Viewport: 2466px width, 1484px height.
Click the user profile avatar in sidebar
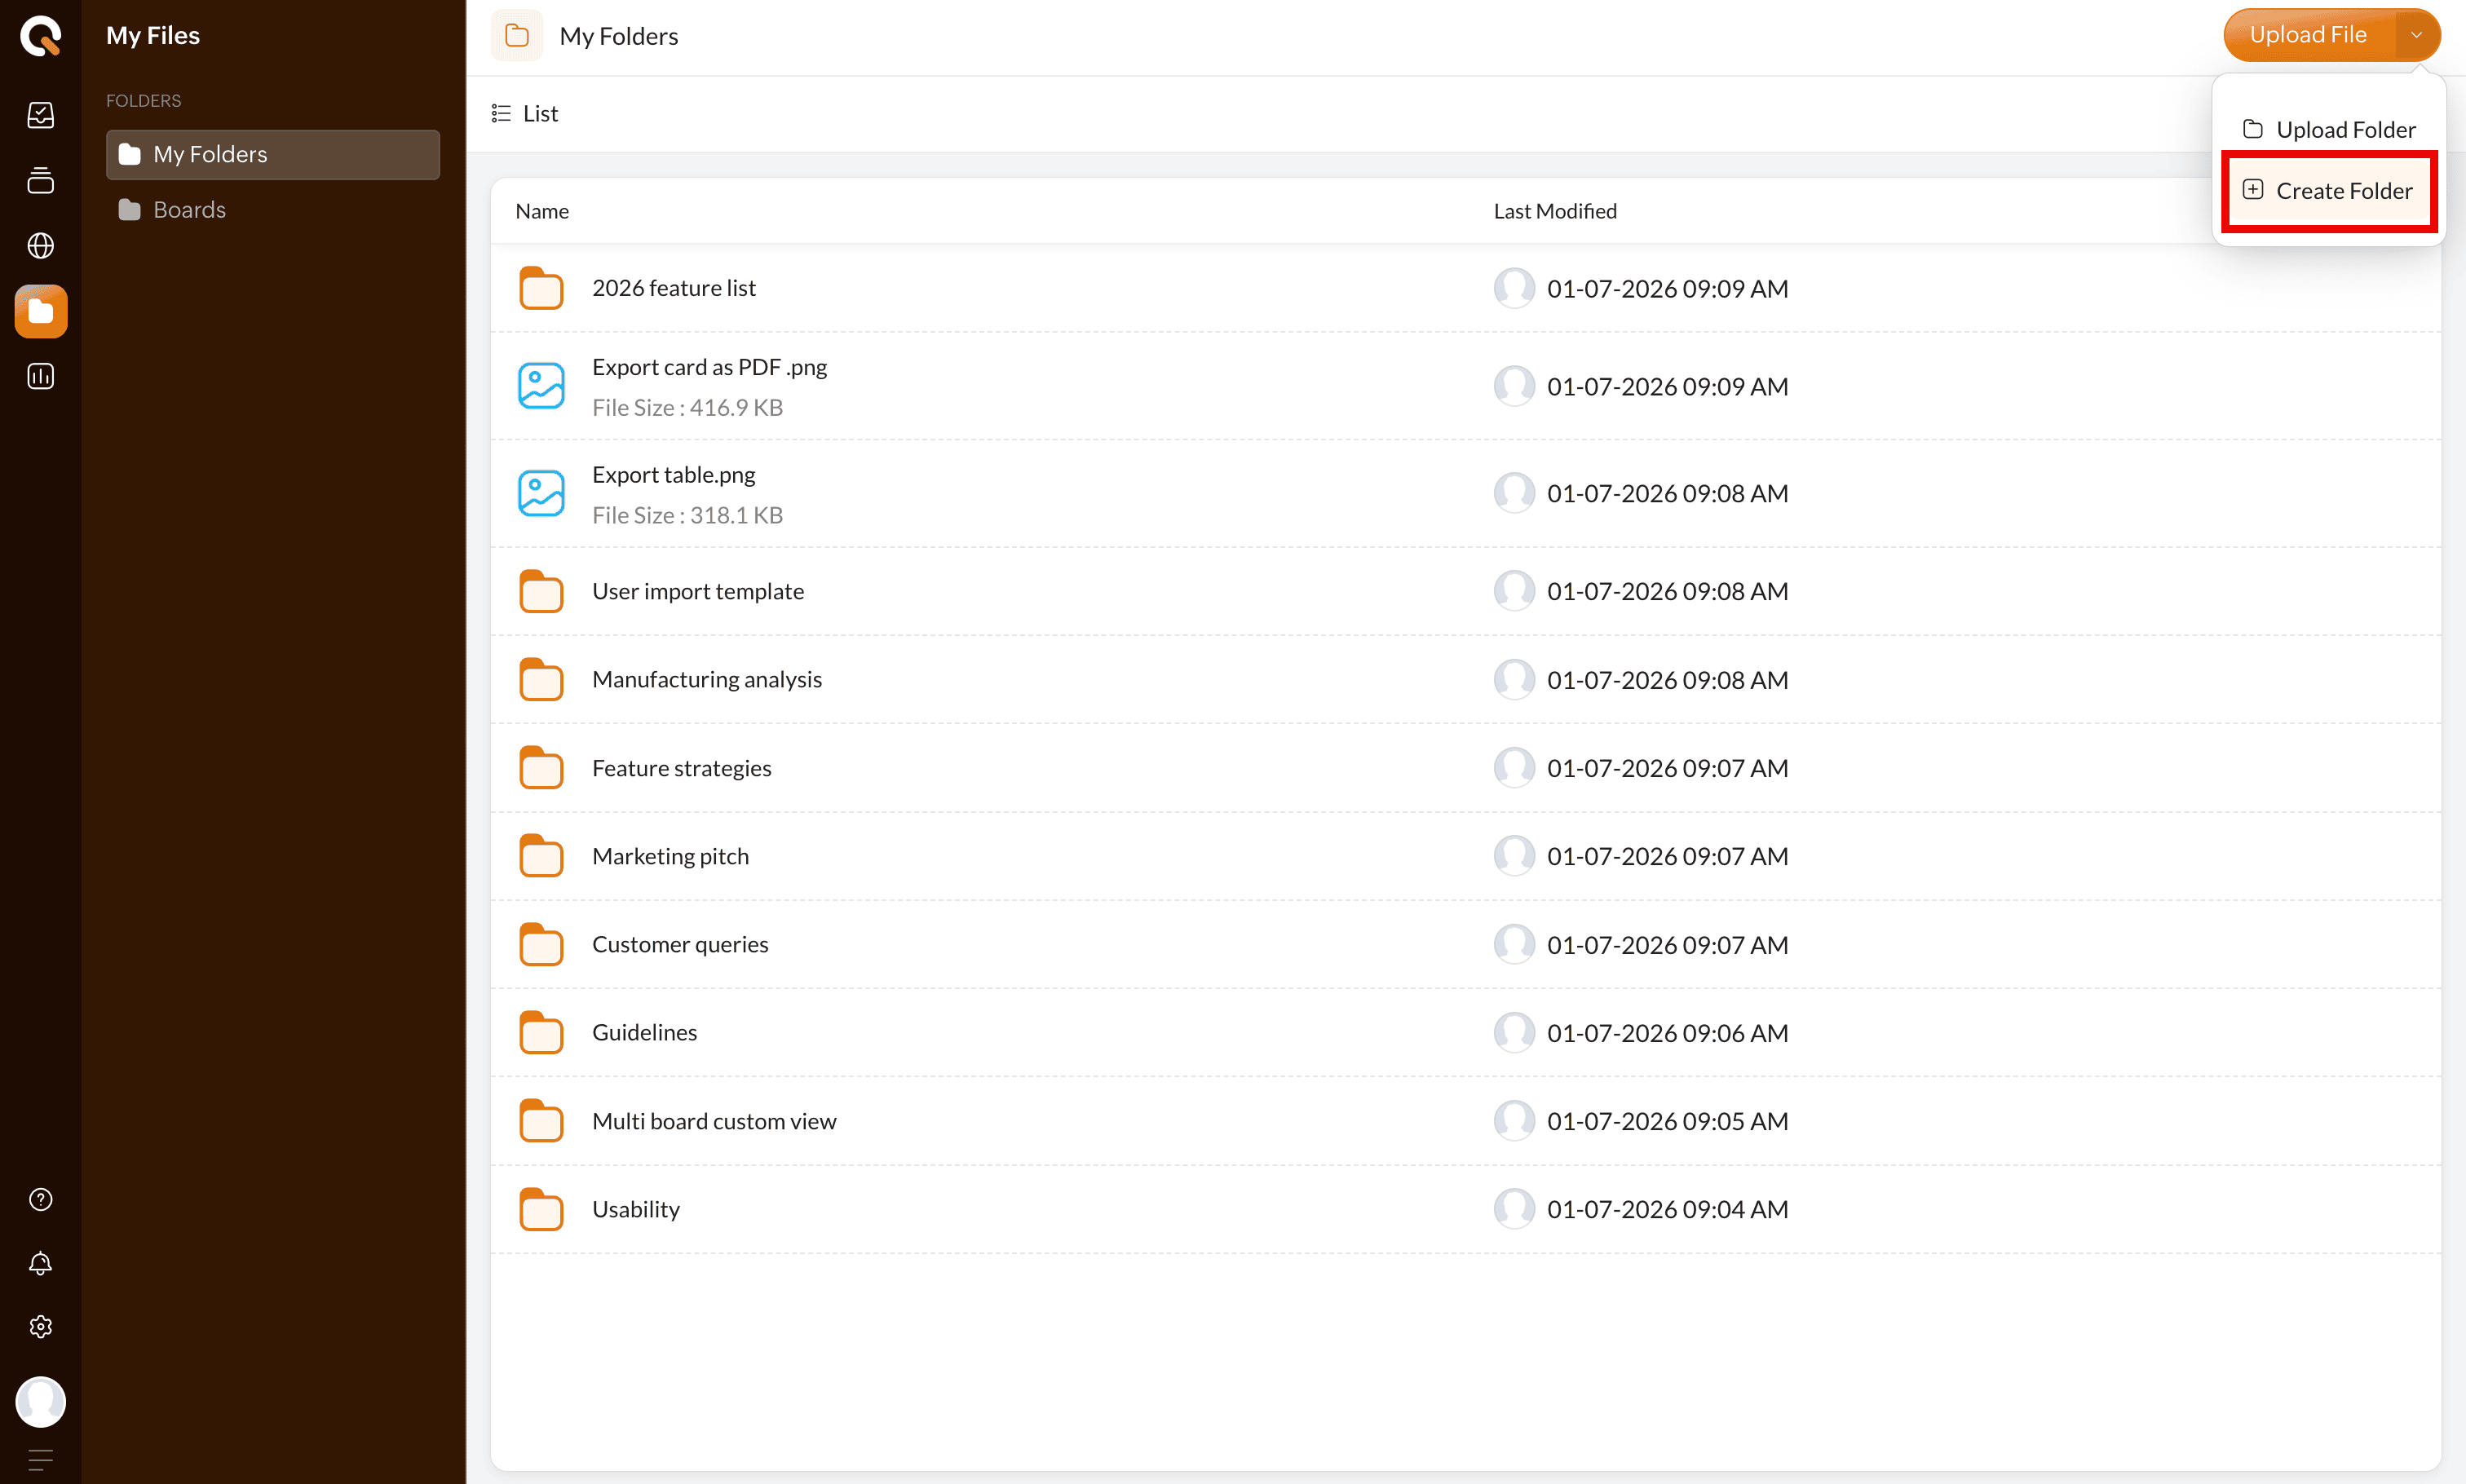pyautogui.click(x=40, y=1401)
